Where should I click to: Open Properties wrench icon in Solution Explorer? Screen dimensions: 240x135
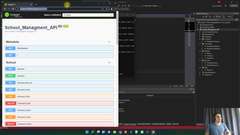(229, 16)
